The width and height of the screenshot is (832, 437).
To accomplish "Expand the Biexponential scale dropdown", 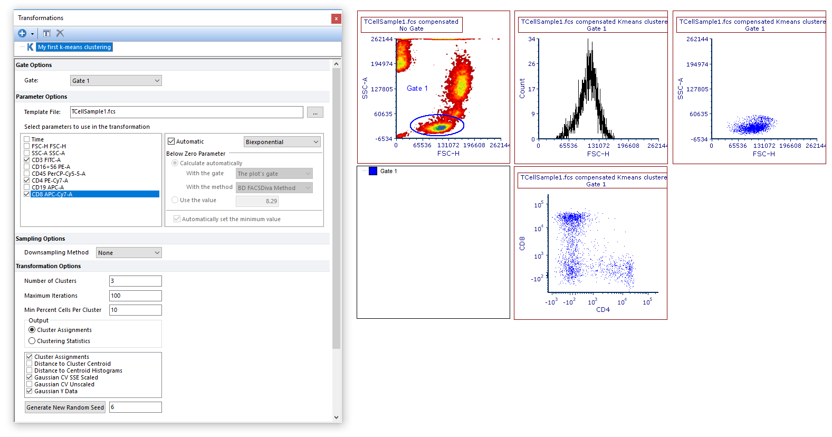I will (x=282, y=142).
